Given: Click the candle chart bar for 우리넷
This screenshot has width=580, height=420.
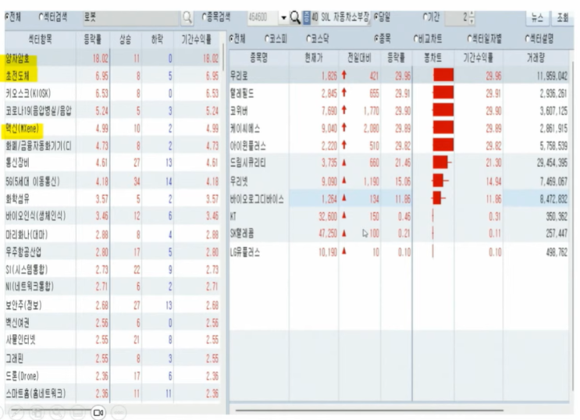Looking at the screenshot, I should pos(439,180).
